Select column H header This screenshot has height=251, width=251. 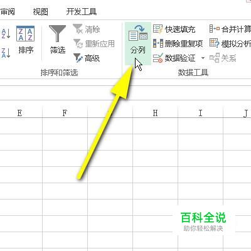point(155,113)
